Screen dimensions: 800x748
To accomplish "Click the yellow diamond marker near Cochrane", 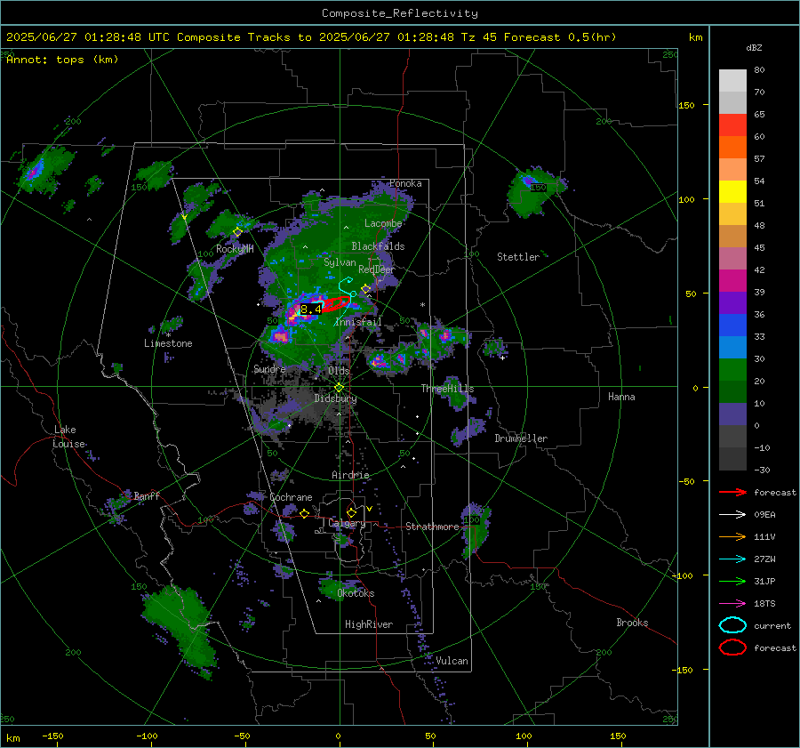I will tap(304, 513).
